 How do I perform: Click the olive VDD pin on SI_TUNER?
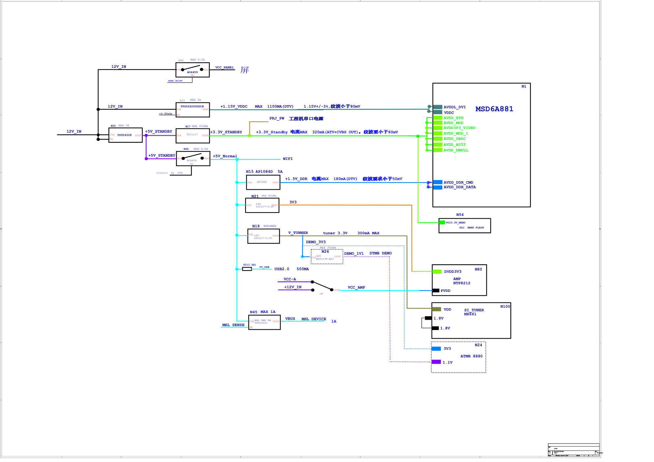(x=436, y=309)
